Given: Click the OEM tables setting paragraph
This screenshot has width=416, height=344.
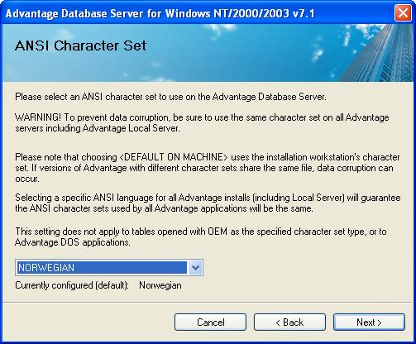Looking at the screenshot, I should click(x=201, y=236).
